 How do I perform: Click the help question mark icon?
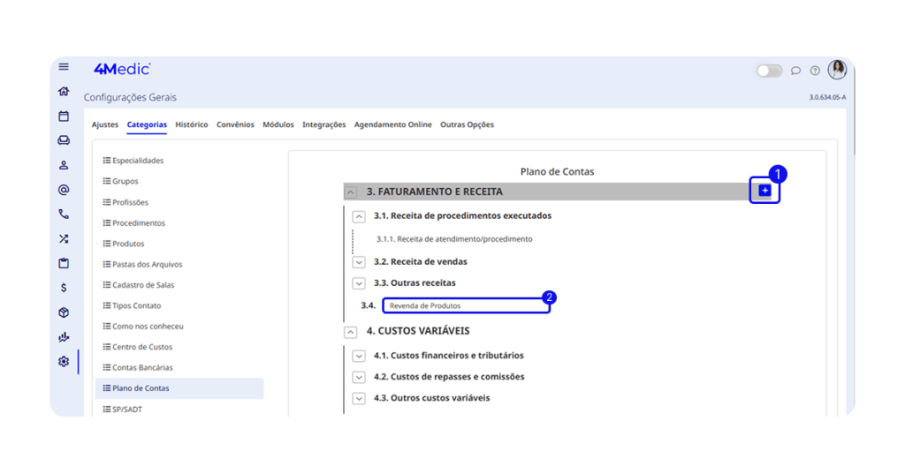click(x=815, y=71)
